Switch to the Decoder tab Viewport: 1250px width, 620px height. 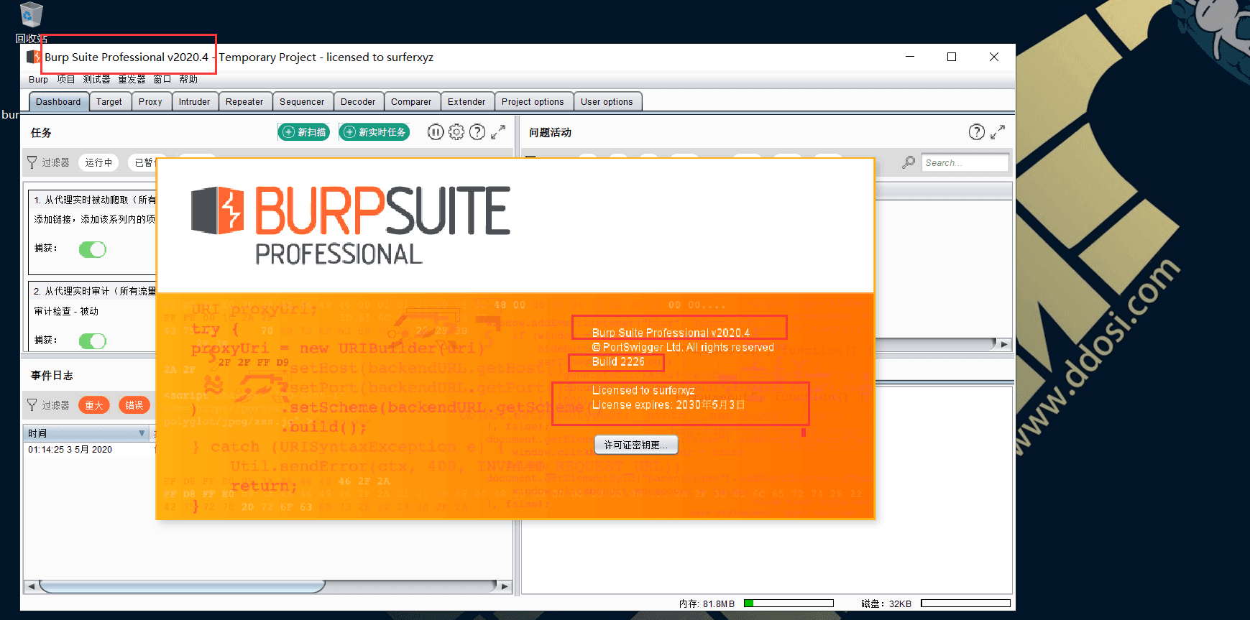[358, 102]
